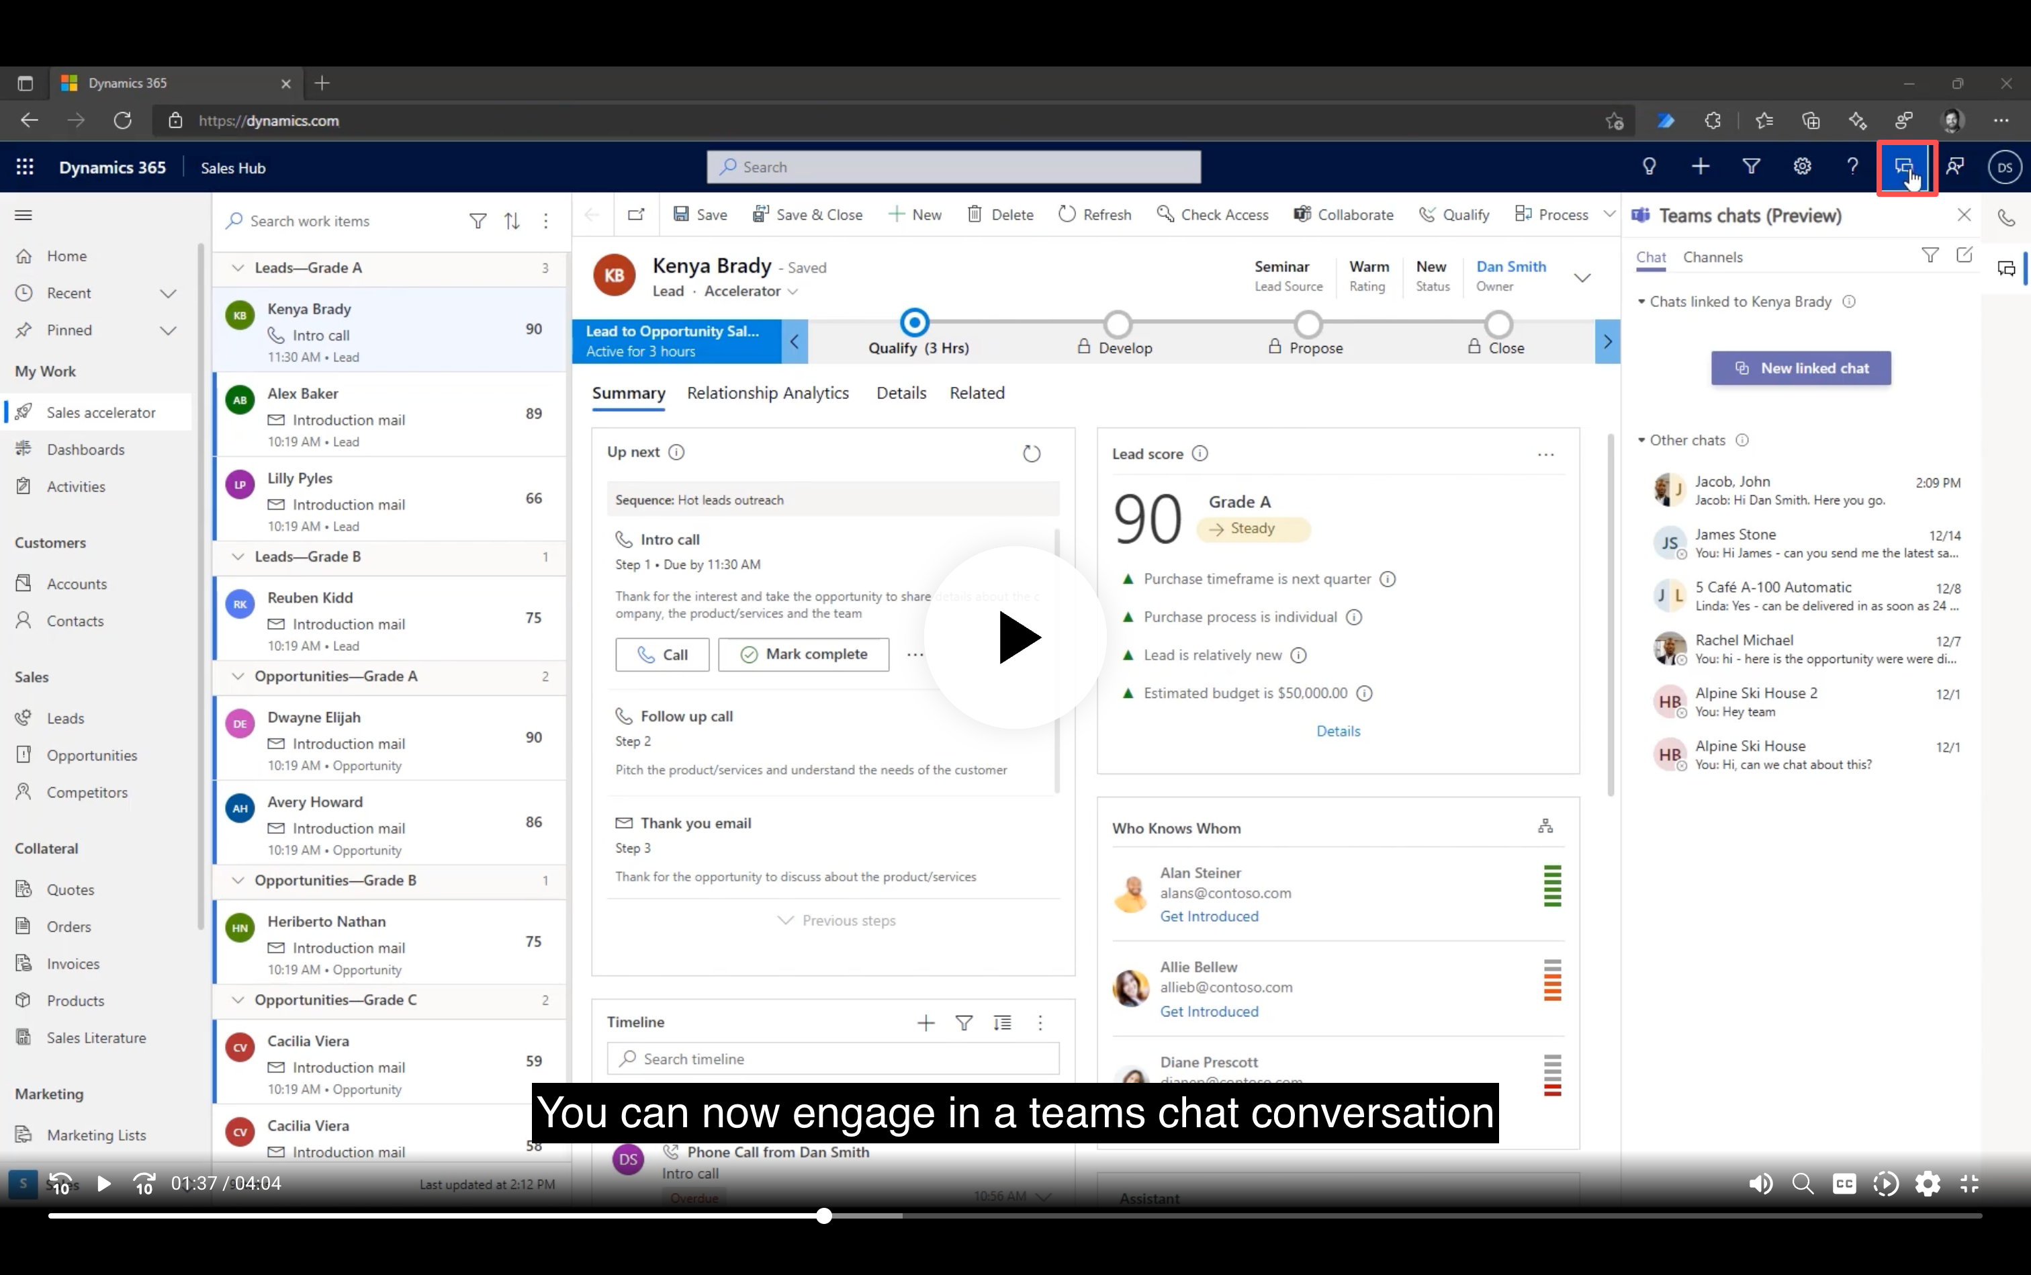2031x1275 pixels.
Task: Play the video from the control bar
Action: 103,1184
